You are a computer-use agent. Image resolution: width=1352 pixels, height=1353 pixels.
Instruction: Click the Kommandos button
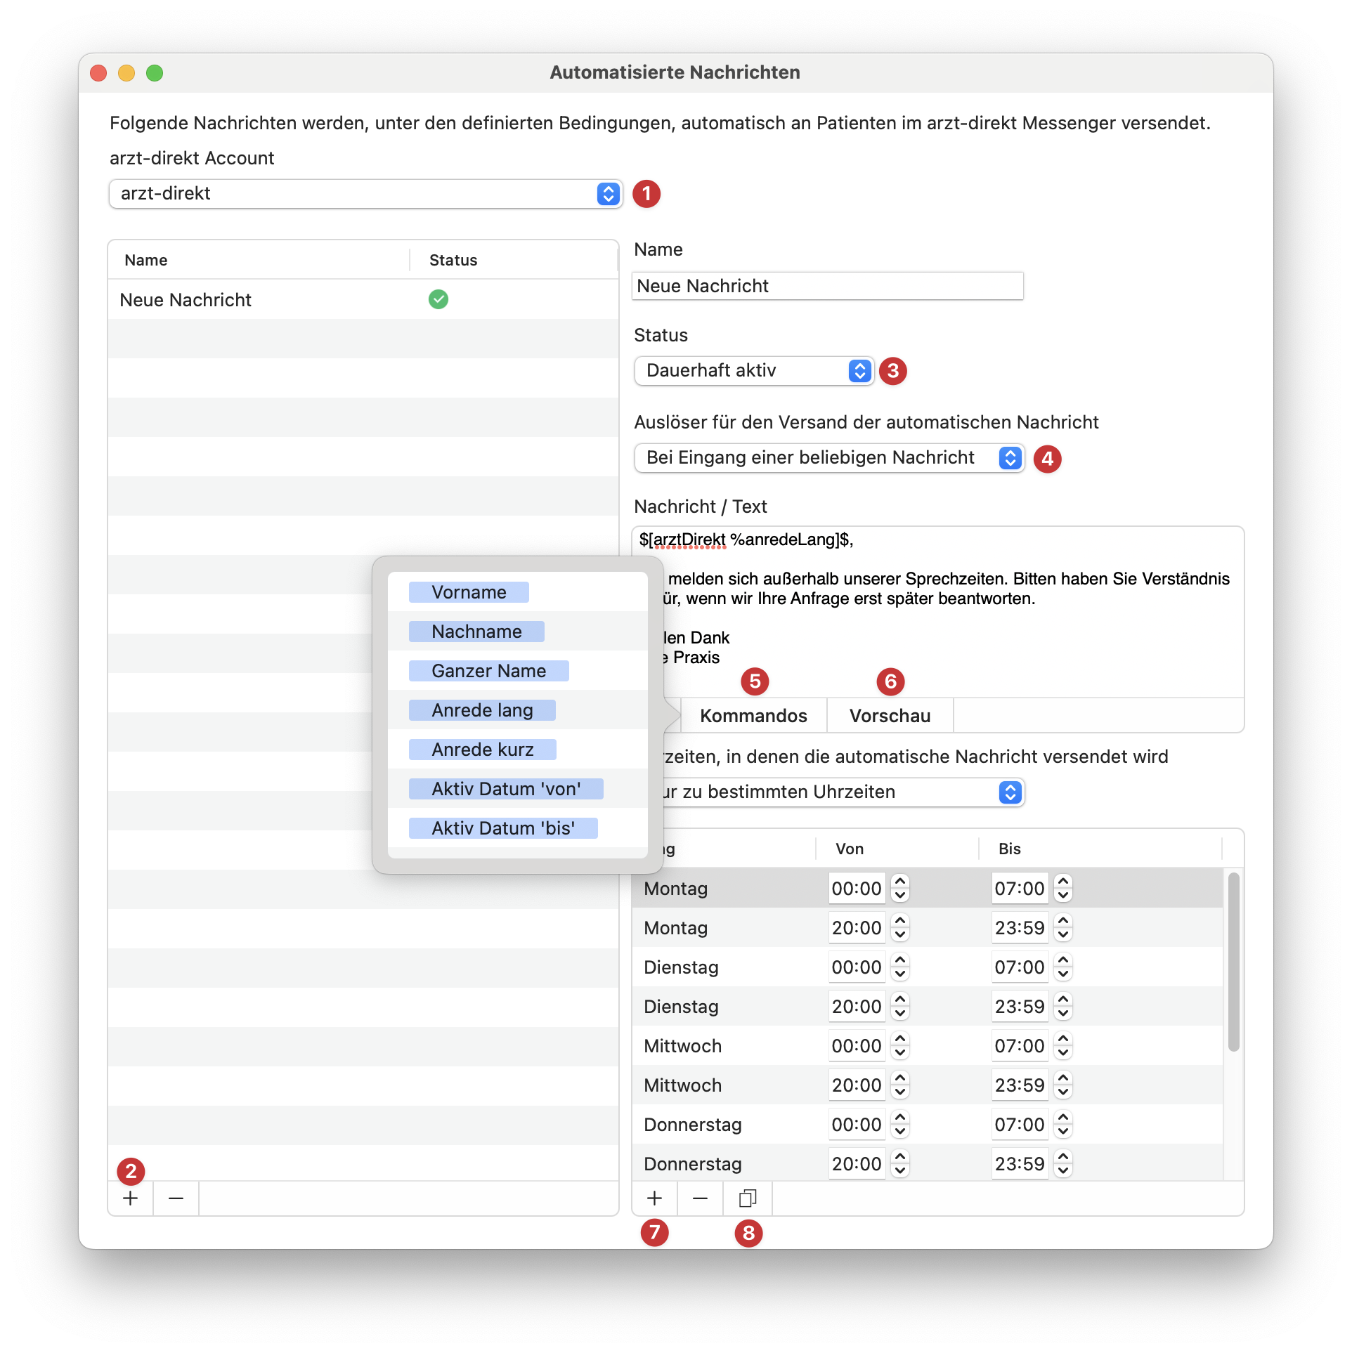tap(753, 716)
